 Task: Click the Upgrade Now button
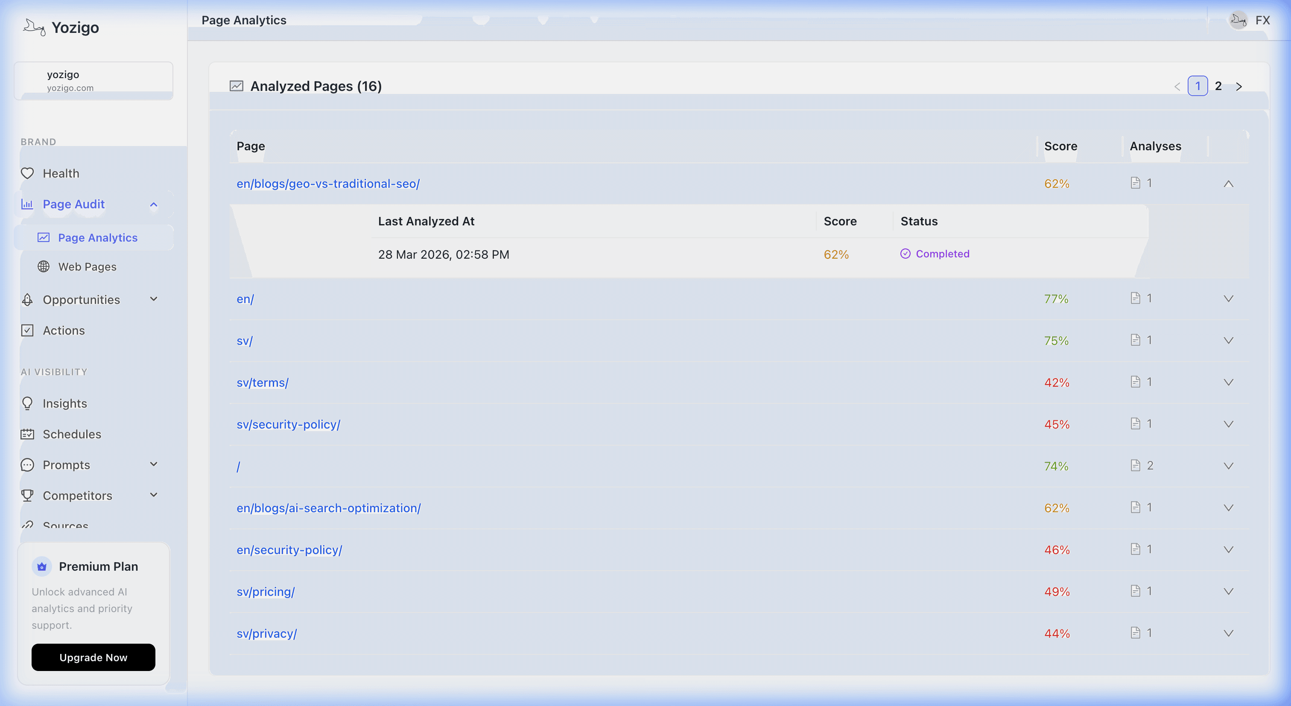tap(93, 657)
